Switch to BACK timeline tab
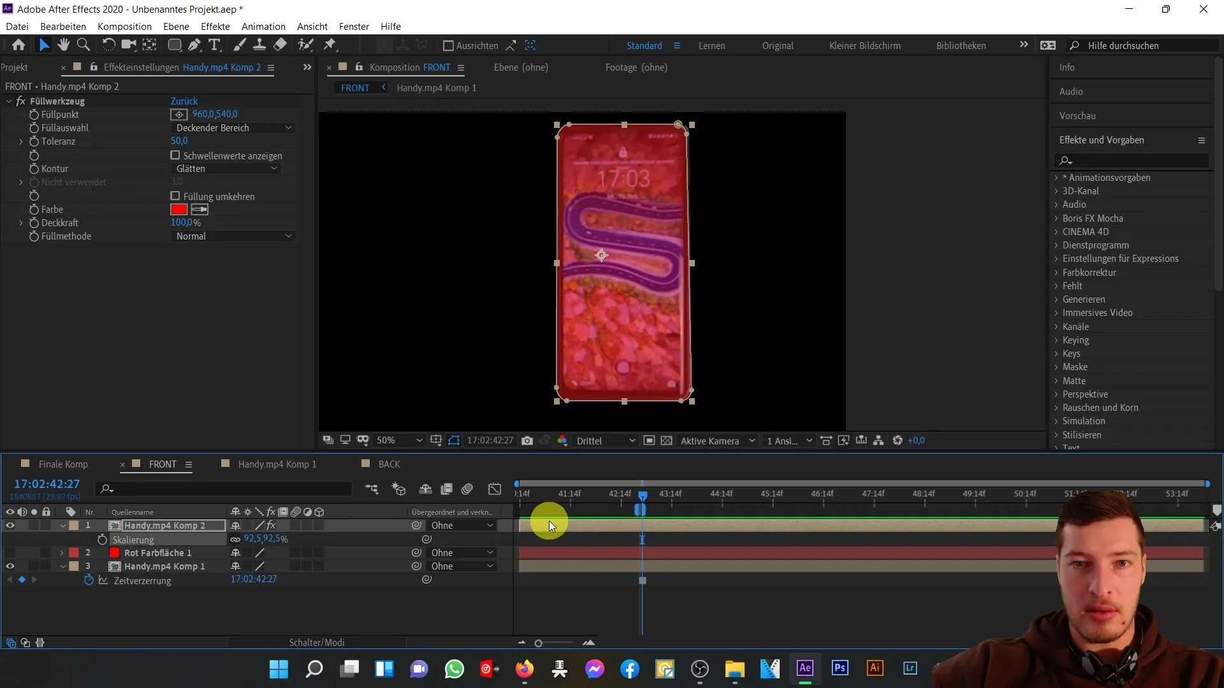1224x688 pixels. tap(390, 464)
